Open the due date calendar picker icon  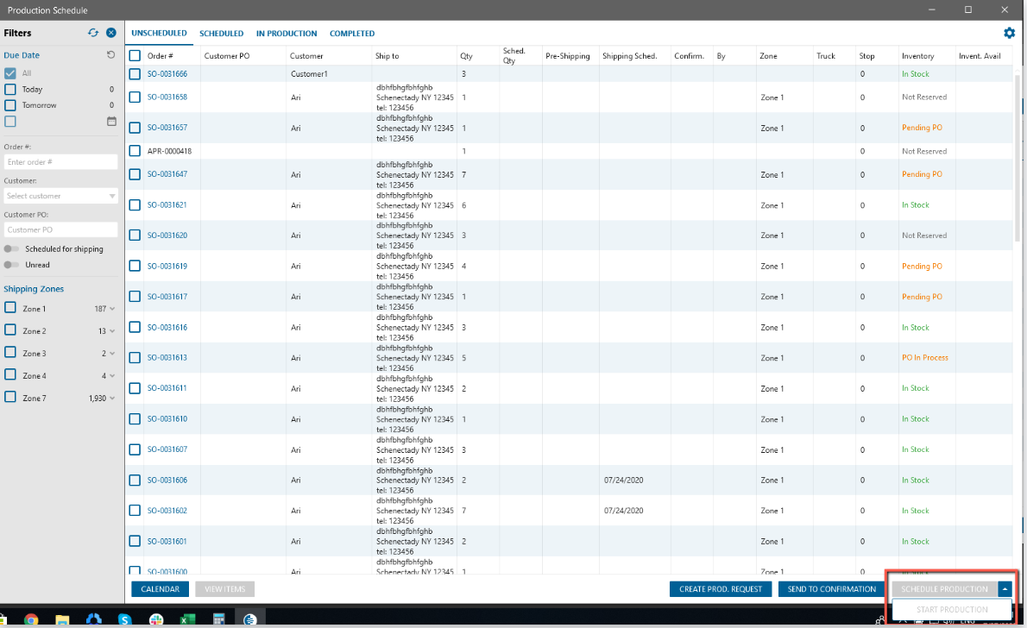click(111, 121)
